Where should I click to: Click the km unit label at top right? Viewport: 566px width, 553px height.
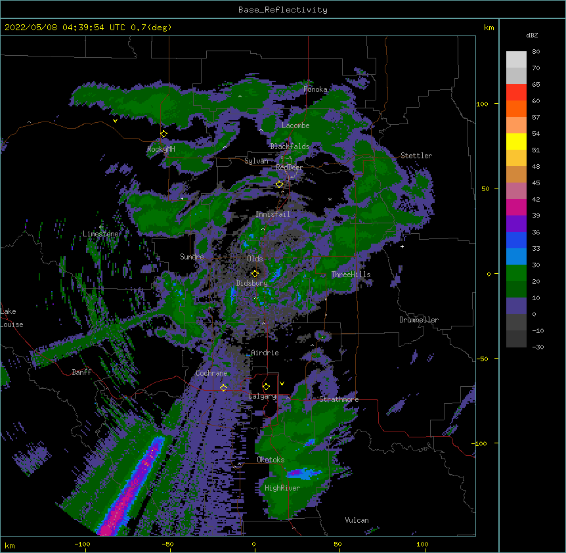pos(489,28)
